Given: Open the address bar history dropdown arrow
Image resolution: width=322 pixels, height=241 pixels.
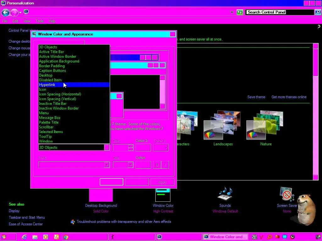Looking at the screenshot, I should (232, 12).
